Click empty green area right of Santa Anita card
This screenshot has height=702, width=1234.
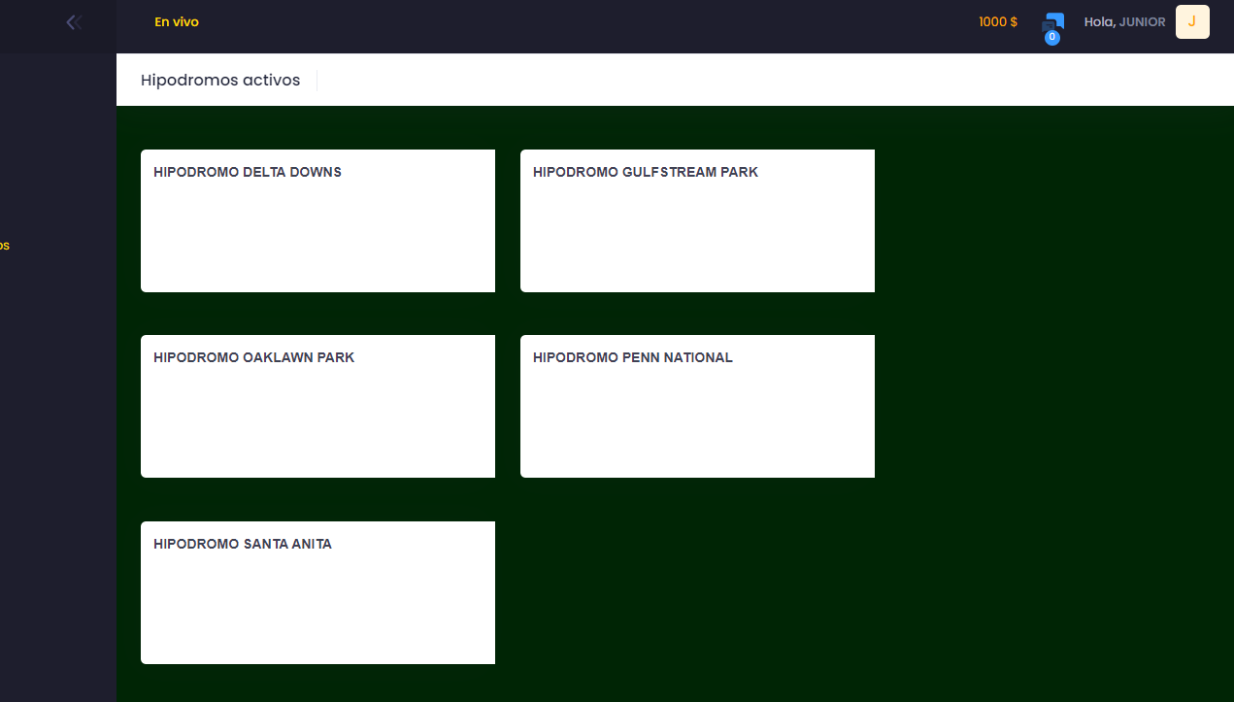777,592
